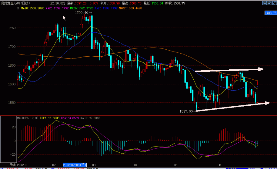Click the 06 month label on time axis

click(219, 165)
